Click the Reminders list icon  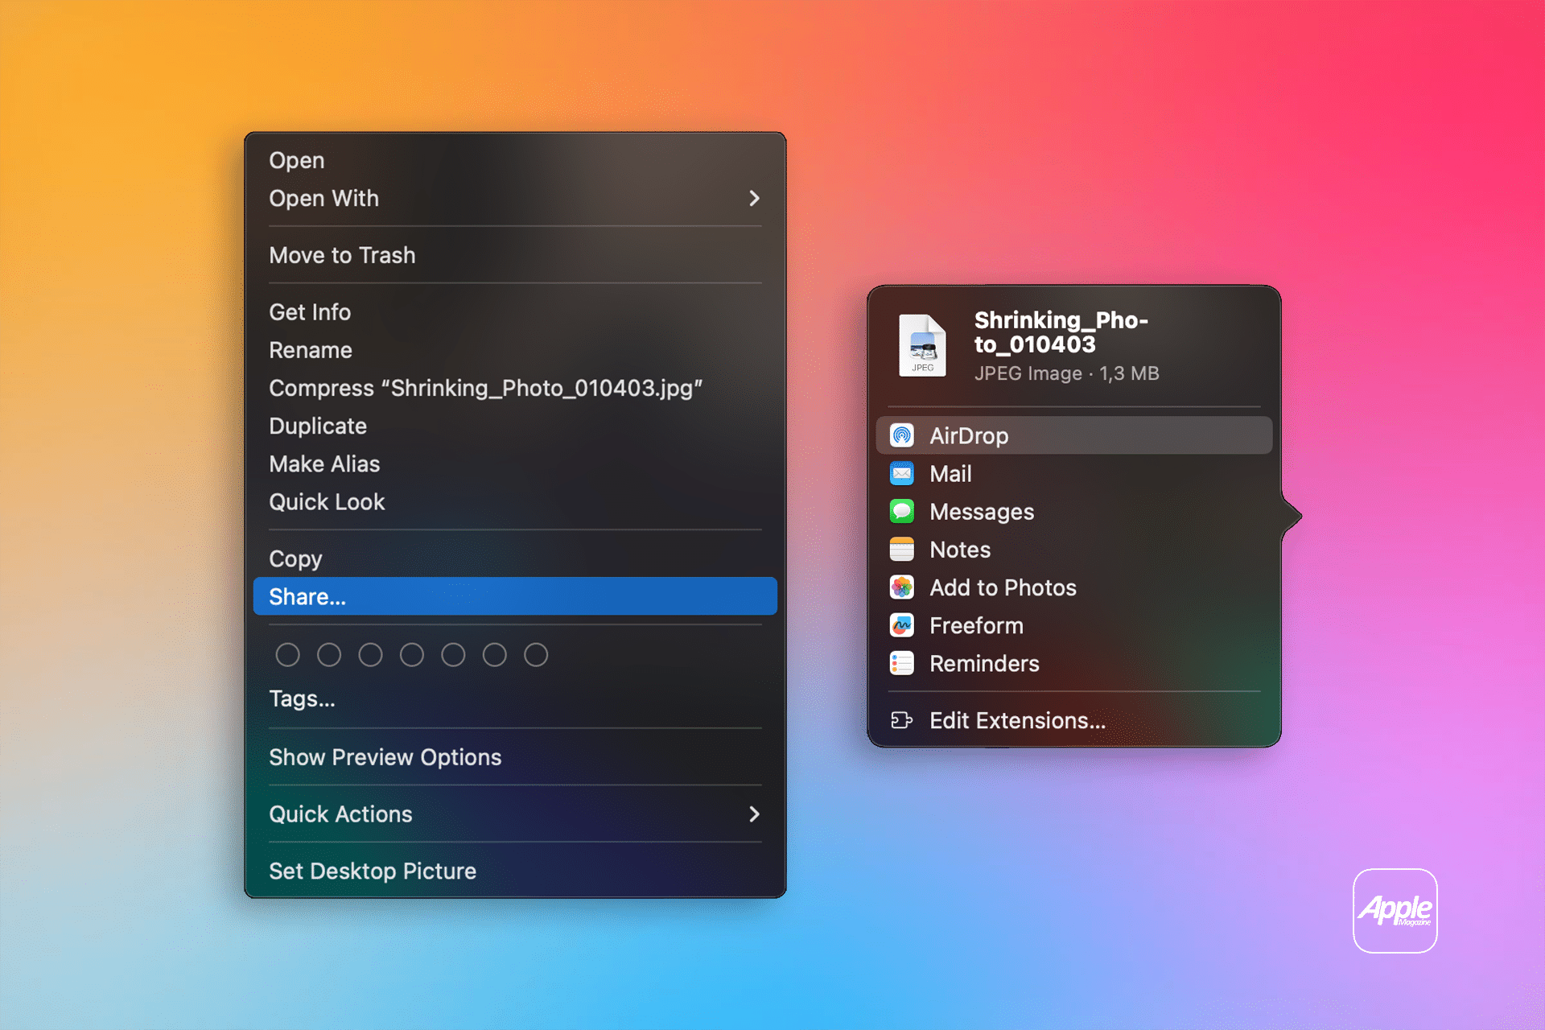point(901,663)
